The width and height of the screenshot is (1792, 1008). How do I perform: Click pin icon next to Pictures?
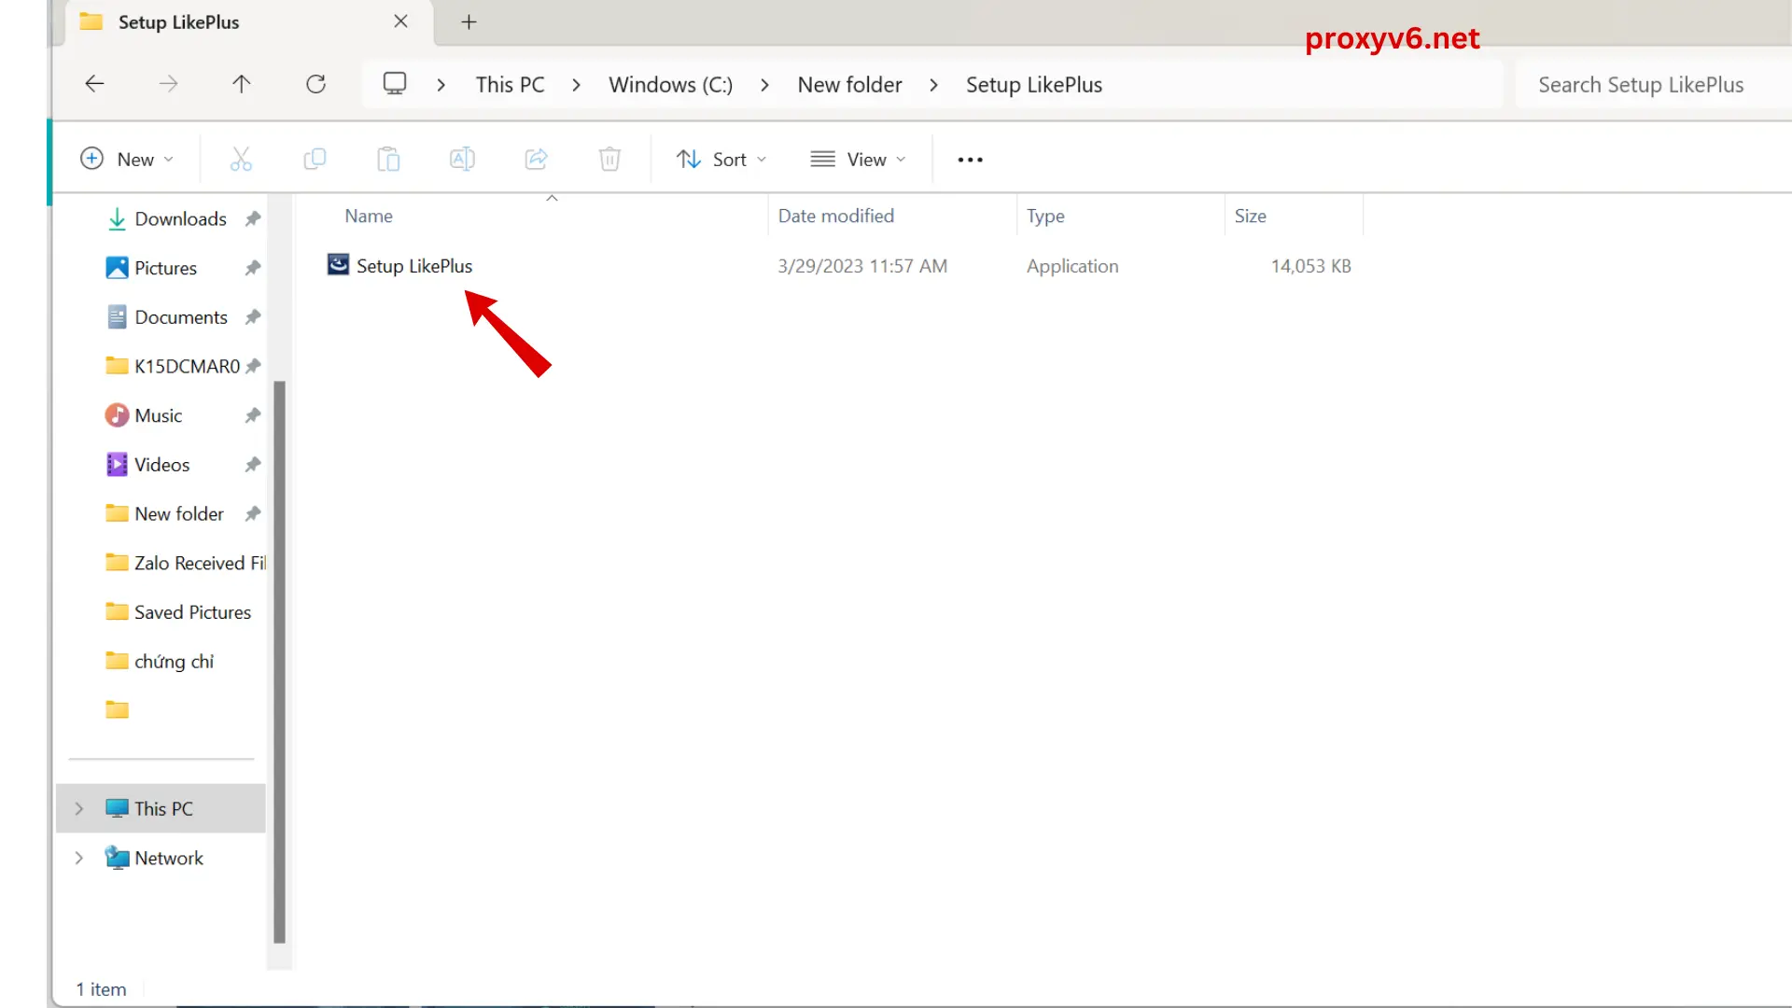point(252,268)
